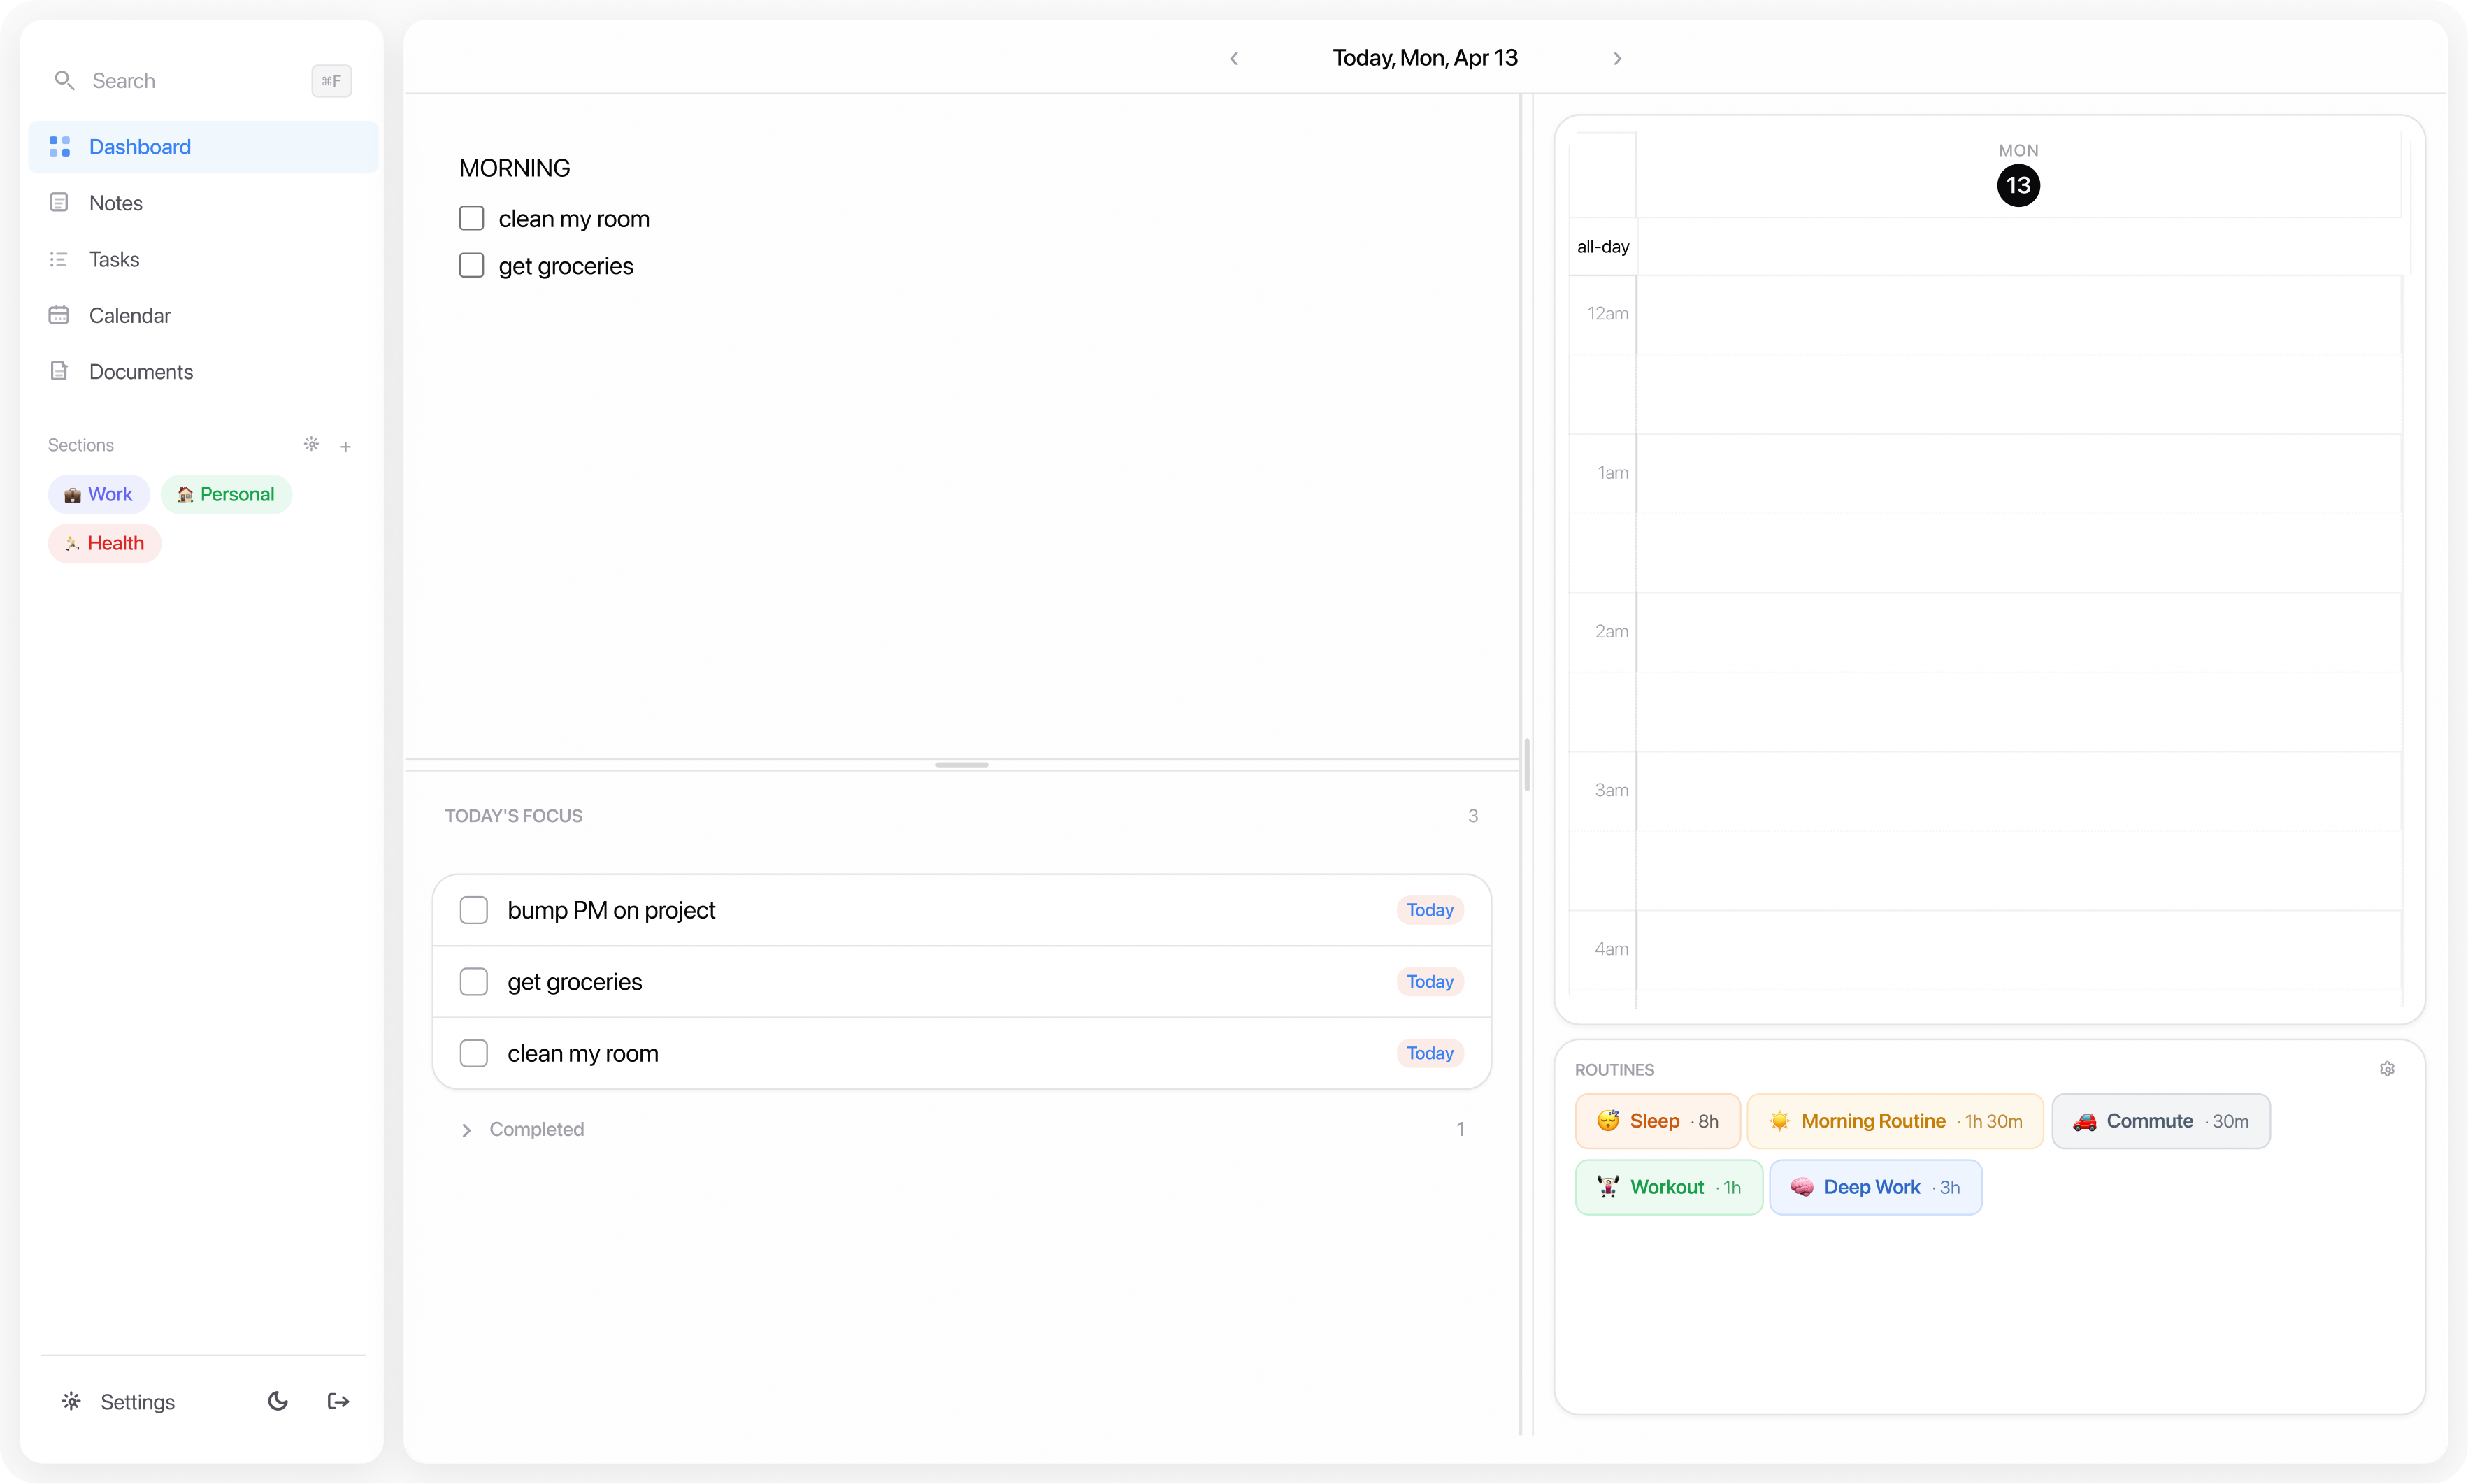
Task: Go to next day arrow
Action: coord(1617,58)
